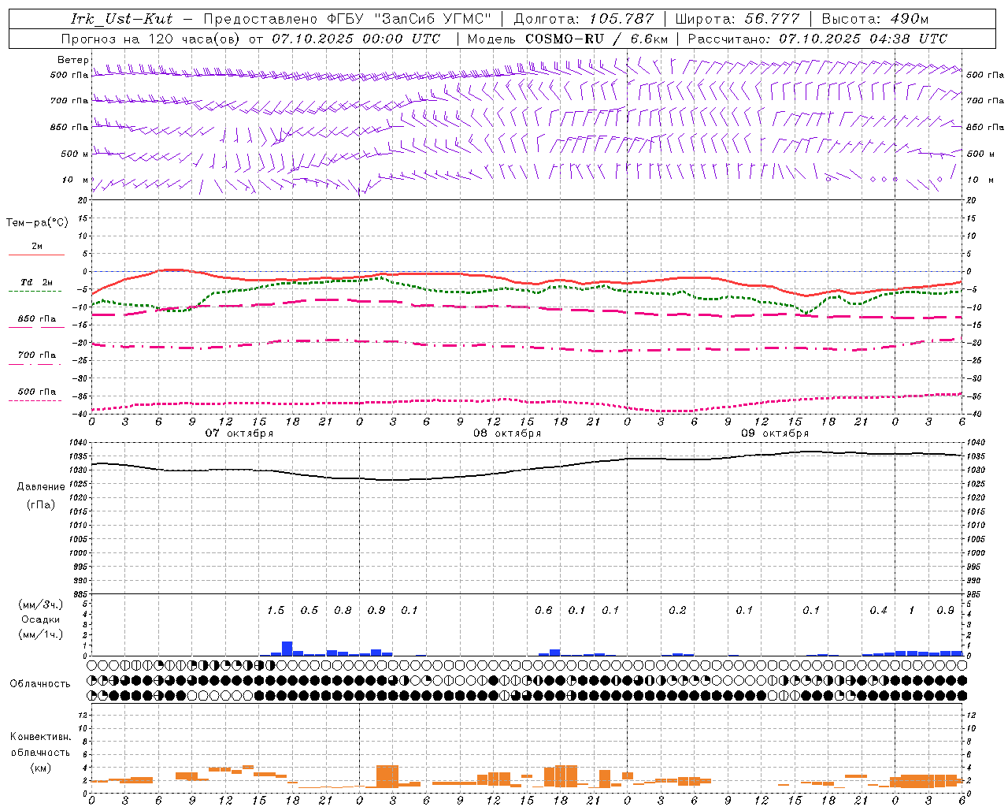Click the 500 гПа entry in temperature legend
1008x807 pixels.
coord(36,394)
